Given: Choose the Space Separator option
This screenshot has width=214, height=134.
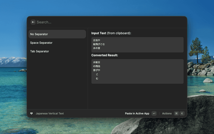Looking at the screenshot, I should pos(57,43).
